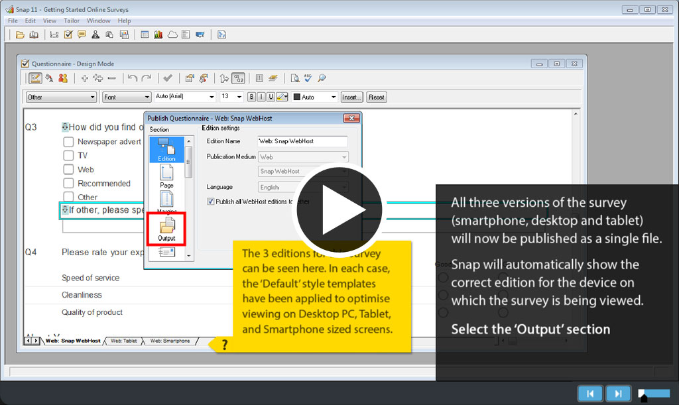Open Questionnaire window via checkbox toolbar icon
The width and height of the screenshot is (679, 405).
tap(68, 34)
